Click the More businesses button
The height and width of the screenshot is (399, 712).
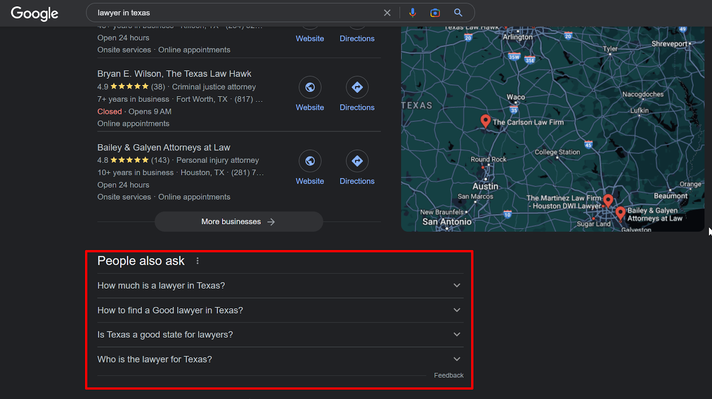tap(239, 222)
